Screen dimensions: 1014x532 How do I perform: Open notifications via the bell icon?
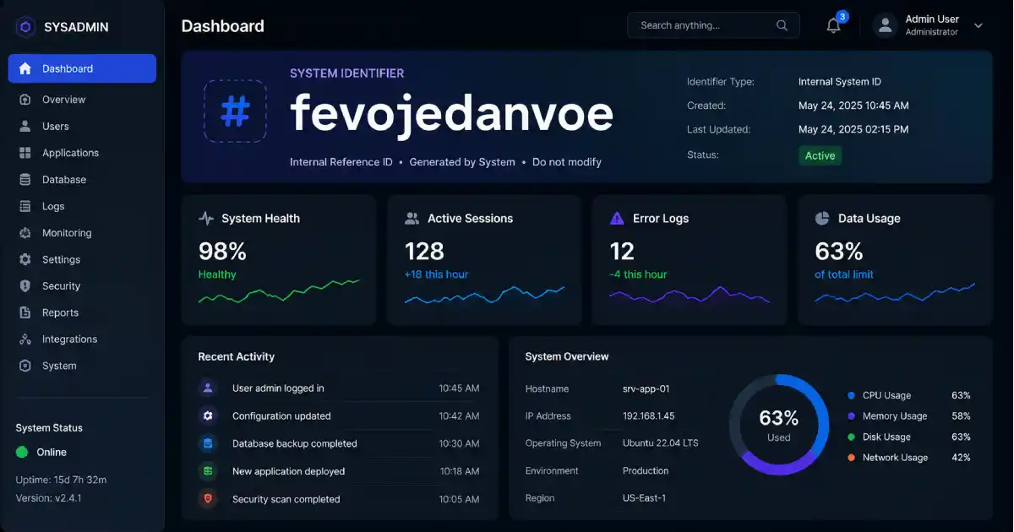pos(833,25)
